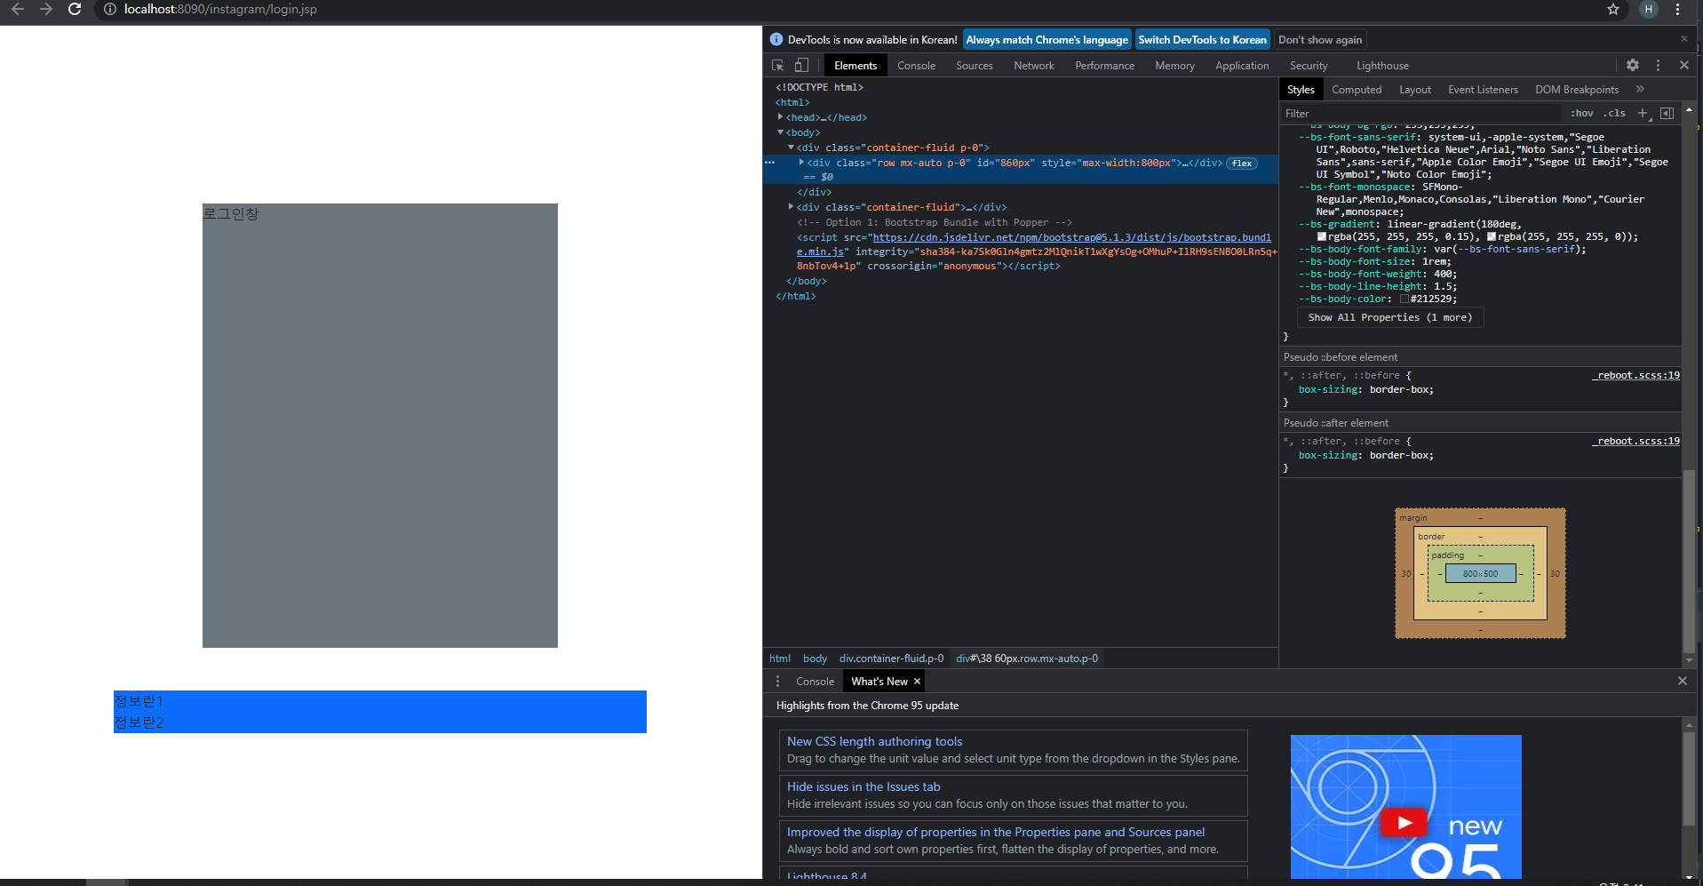Collapse the container-fluid p-0 div
The height and width of the screenshot is (886, 1703).
[x=791, y=148]
